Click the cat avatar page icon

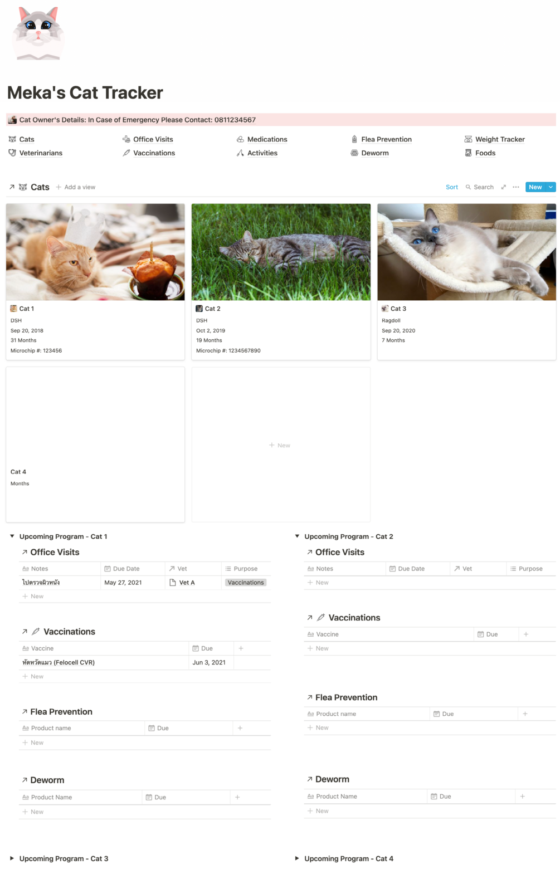(x=38, y=33)
